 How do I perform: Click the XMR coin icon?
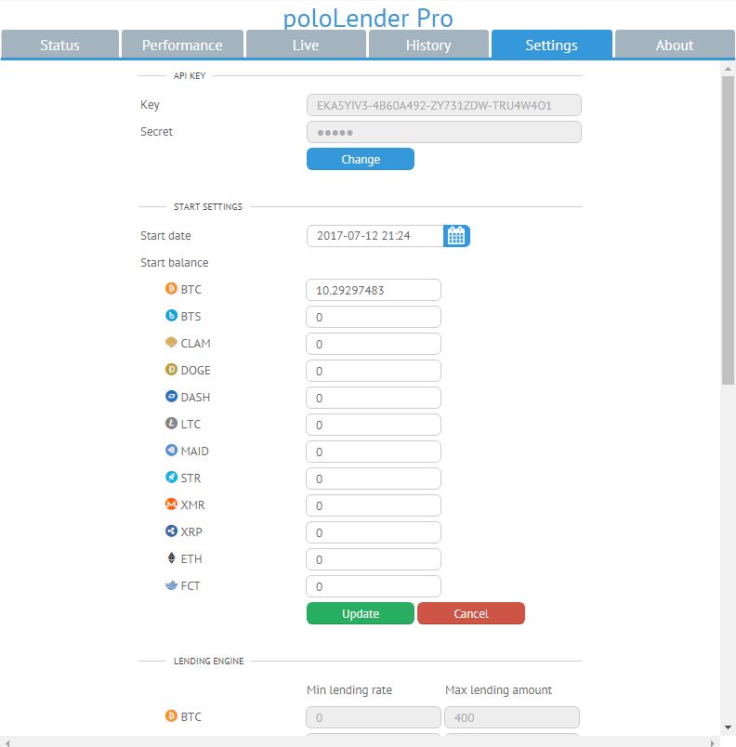coord(171,504)
